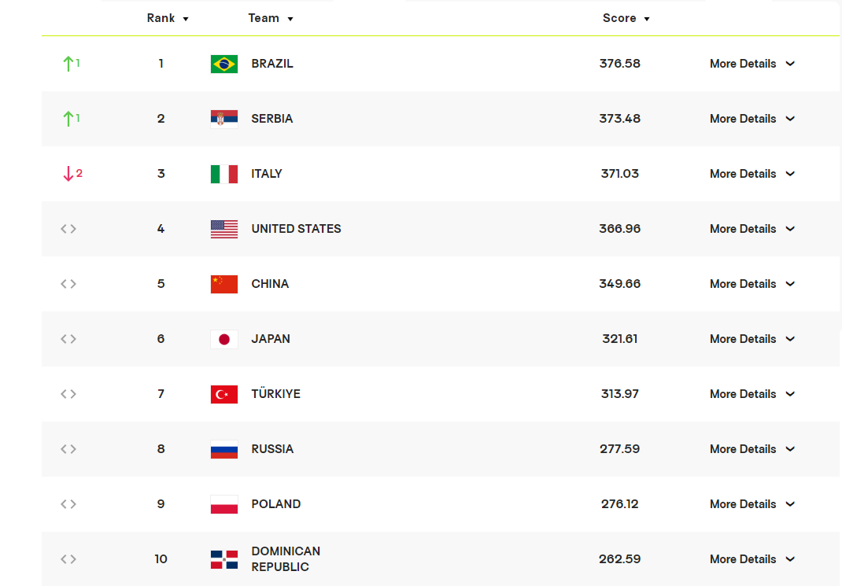Click the China flag icon
842x586 pixels.
[x=224, y=284]
